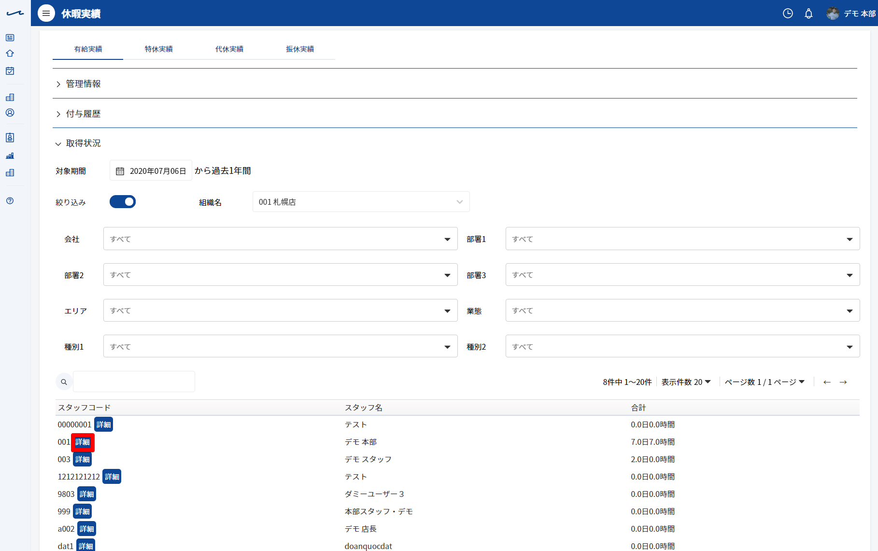Sort by スタッフコード column header

point(84,408)
